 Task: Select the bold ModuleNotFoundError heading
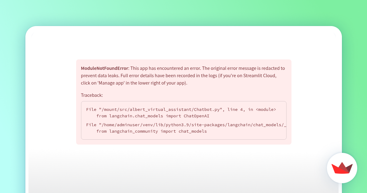click(x=104, y=68)
